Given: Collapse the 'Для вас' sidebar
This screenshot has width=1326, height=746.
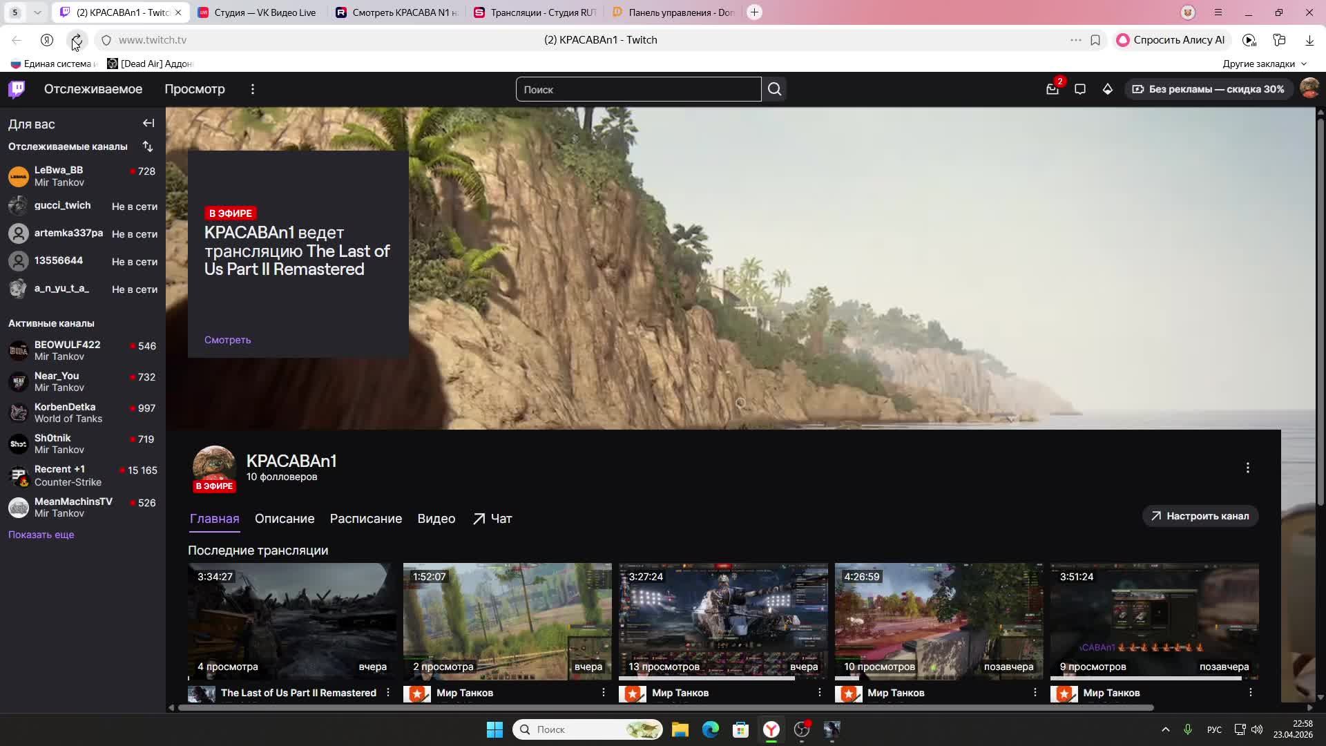Looking at the screenshot, I should point(148,124).
